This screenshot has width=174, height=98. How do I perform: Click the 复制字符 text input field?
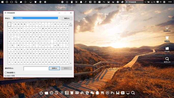coord(36,68)
